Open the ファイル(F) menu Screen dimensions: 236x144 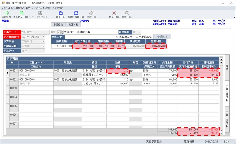click(x=7, y=7)
